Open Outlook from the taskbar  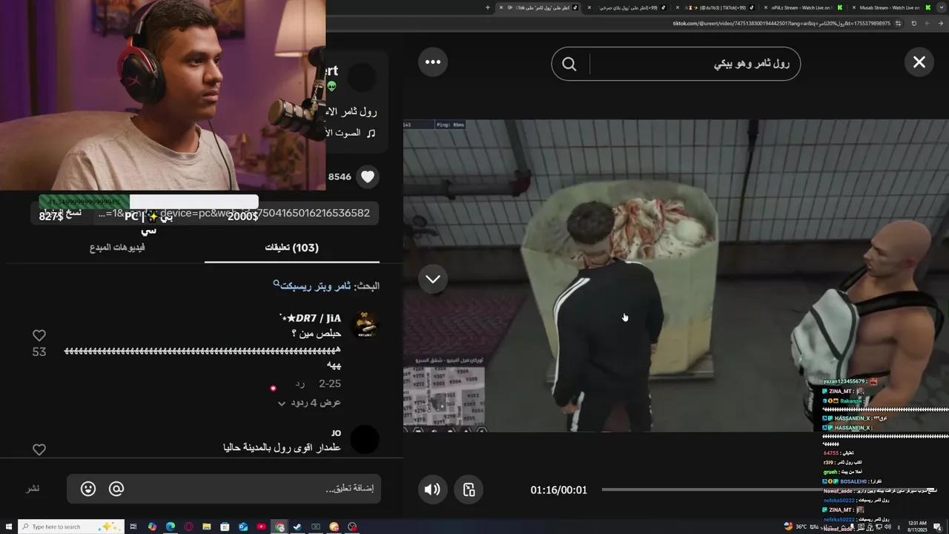[243, 527]
